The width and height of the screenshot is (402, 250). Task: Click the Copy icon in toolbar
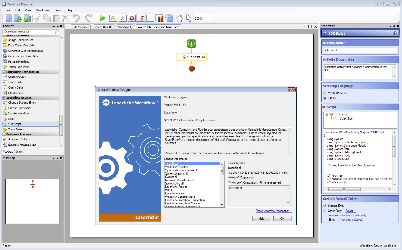coord(47,18)
